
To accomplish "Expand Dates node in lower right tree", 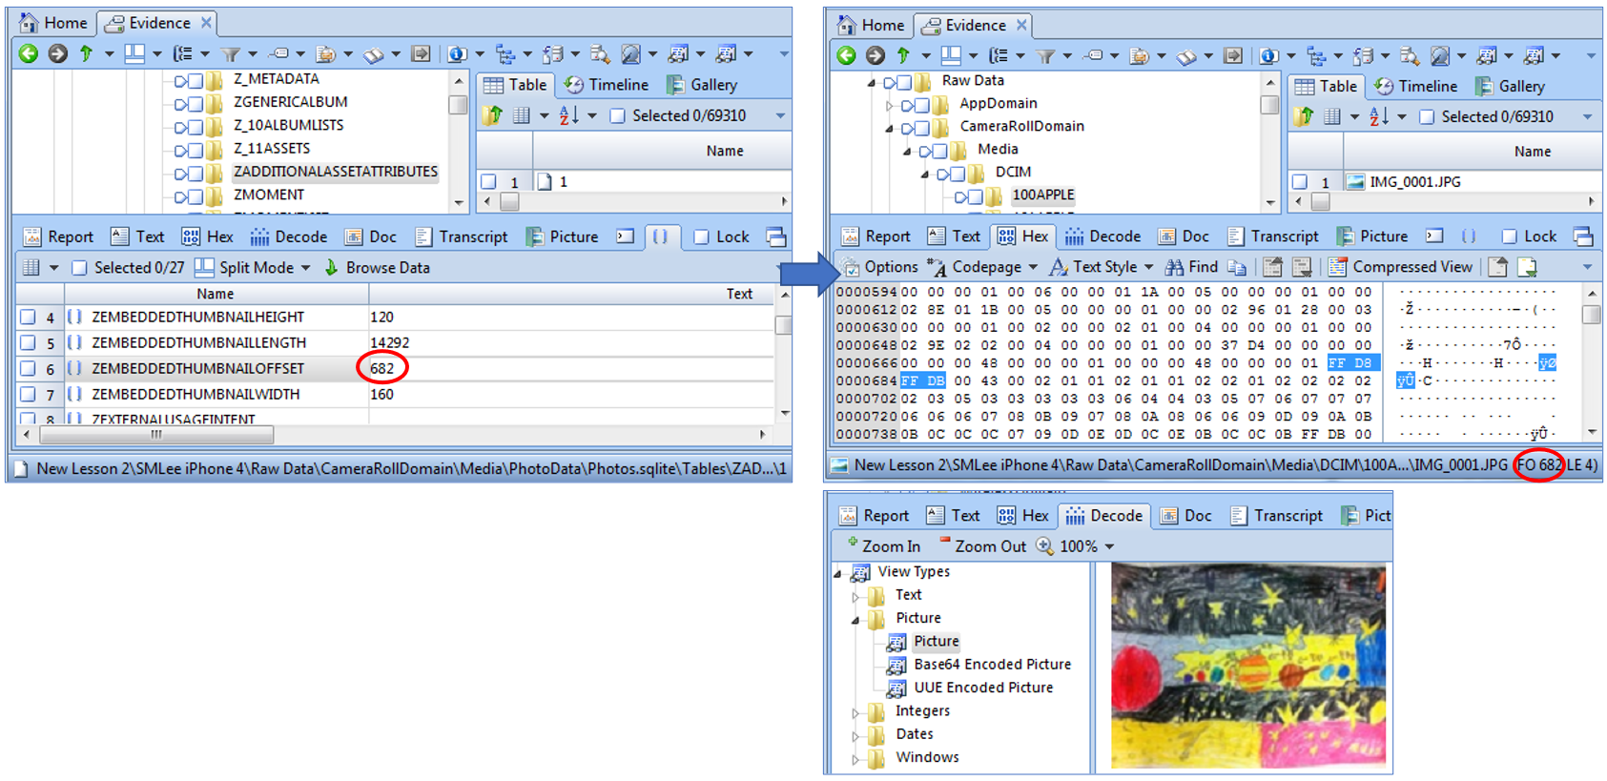I will (x=855, y=735).
